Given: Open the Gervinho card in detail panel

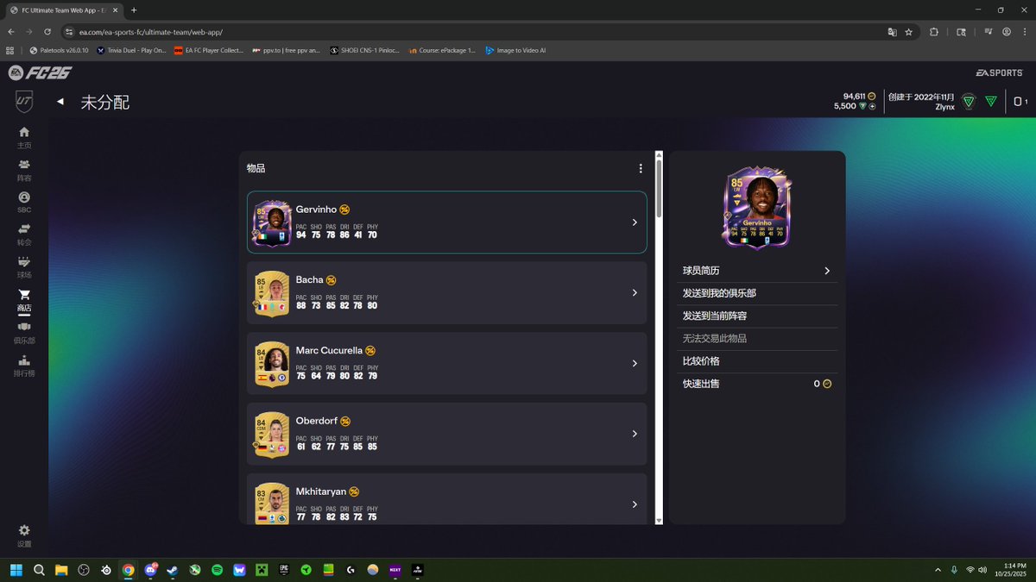Looking at the screenshot, I should coord(757,208).
